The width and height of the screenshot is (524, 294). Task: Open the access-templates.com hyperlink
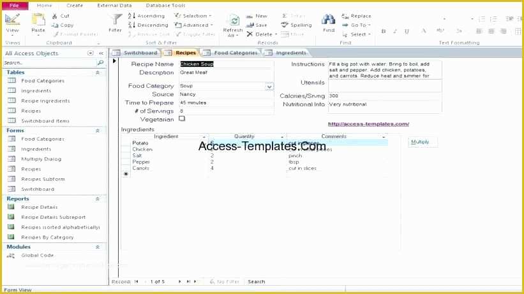coord(368,123)
